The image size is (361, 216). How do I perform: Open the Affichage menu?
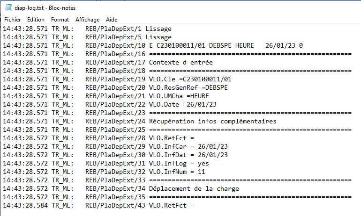pyautogui.click(x=88, y=20)
